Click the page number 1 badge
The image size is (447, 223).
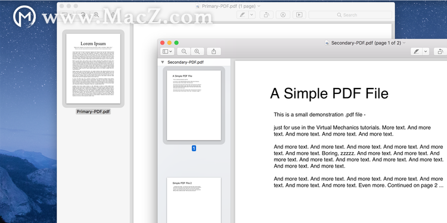(194, 148)
